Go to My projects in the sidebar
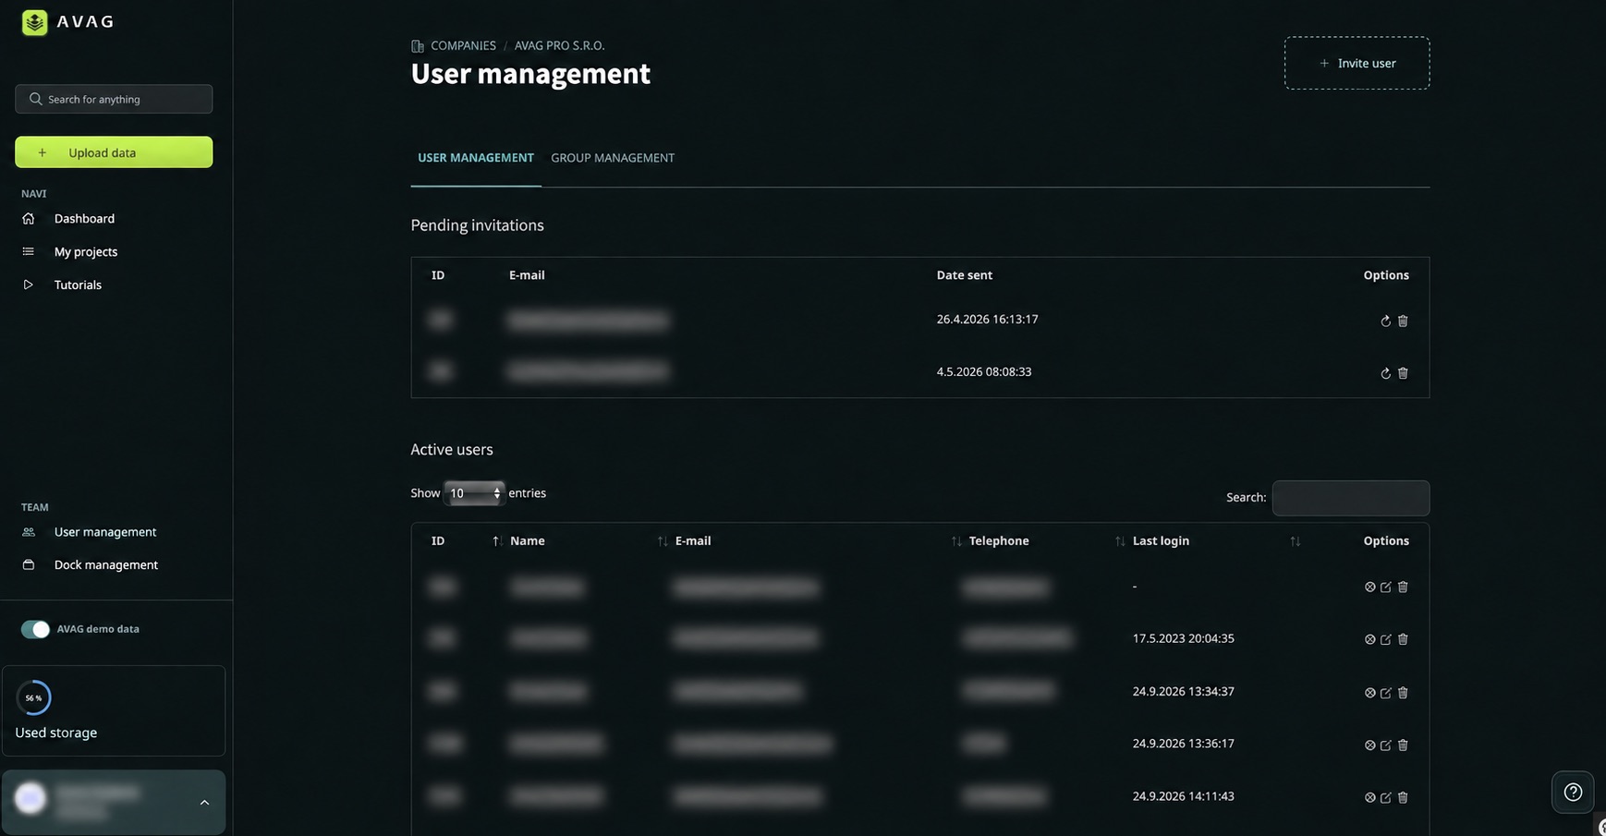 point(86,252)
